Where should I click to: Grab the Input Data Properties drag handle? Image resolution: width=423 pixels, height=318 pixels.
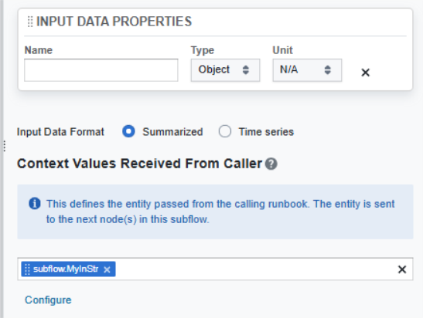tap(30, 22)
